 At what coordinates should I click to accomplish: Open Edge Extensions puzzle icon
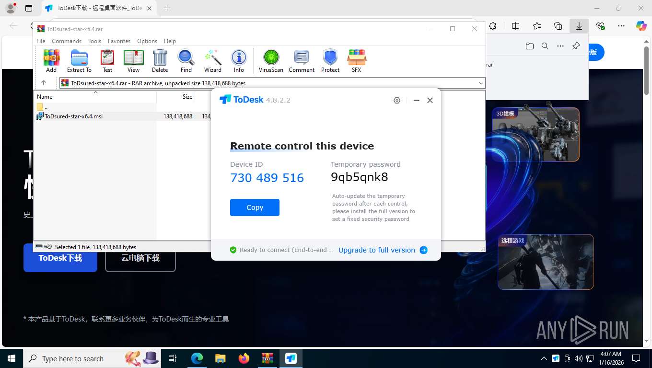coord(493,26)
